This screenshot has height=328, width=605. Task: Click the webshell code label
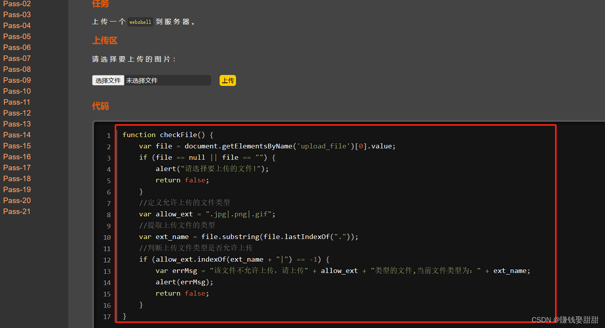pyautogui.click(x=140, y=22)
